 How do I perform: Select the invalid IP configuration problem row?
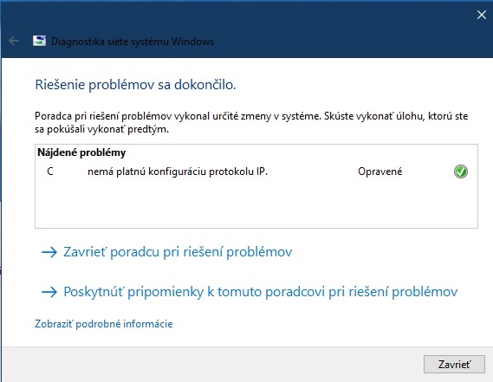pyautogui.click(x=256, y=172)
